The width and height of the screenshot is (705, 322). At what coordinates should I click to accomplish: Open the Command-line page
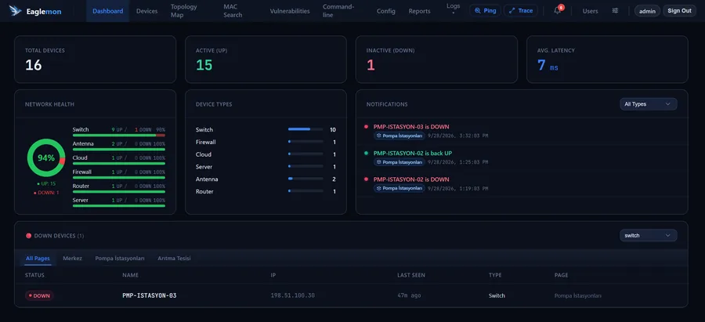click(338, 11)
